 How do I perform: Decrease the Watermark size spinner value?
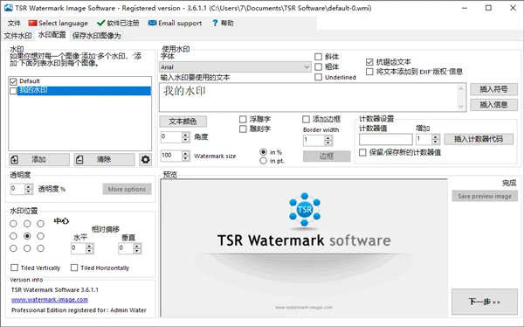pos(186,158)
